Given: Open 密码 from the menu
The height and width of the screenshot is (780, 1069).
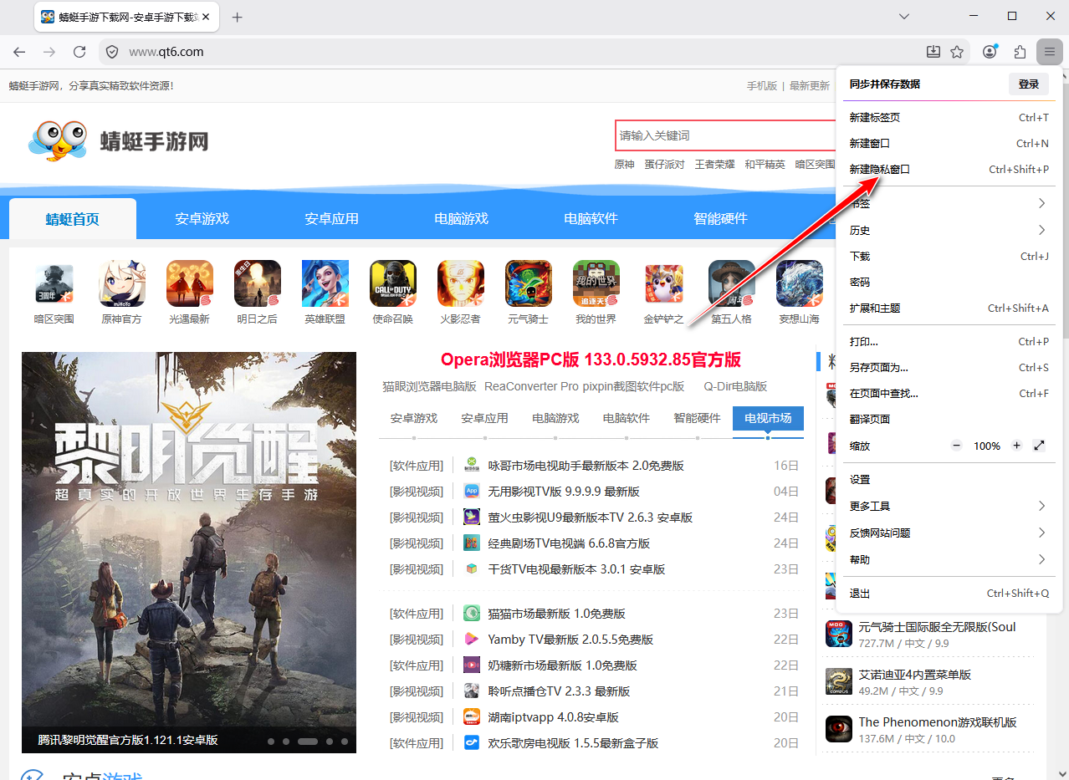Looking at the screenshot, I should pyautogui.click(x=949, y=282).
